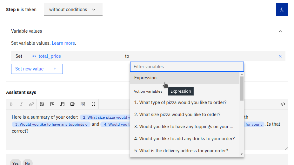Remove the total_price variable assignment

280,56
